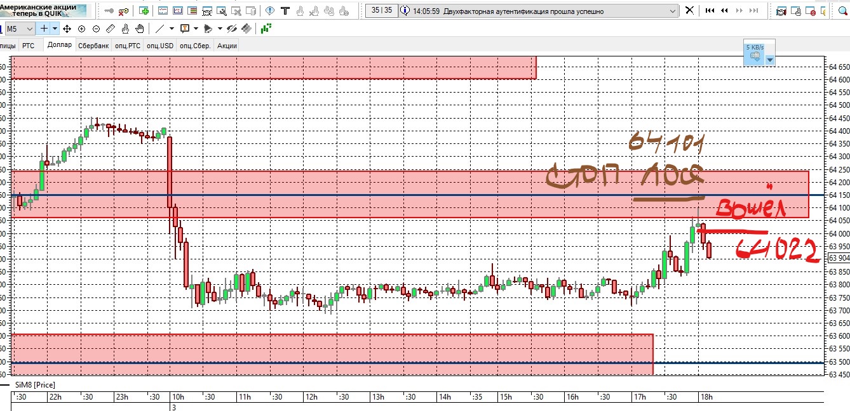
Task: Click the 35 | 35 message counter
Action: (x=381, y=10)
